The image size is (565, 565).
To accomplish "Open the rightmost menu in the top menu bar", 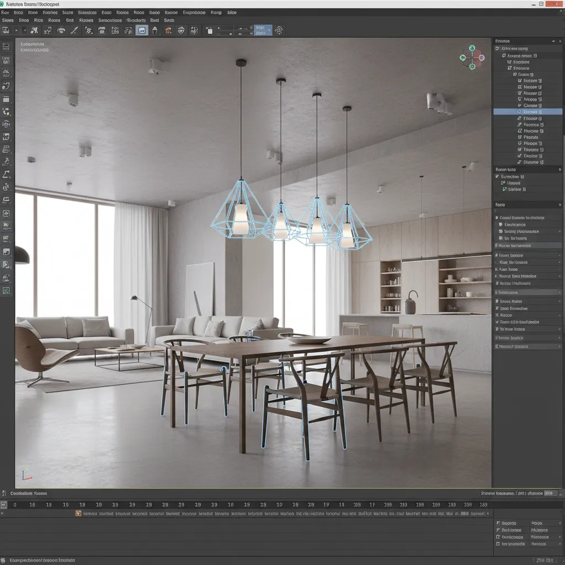I will coord(231,12).
